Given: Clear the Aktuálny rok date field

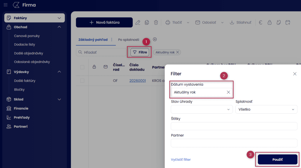Looking at the screenshot, I should click(x=228, y=92).
